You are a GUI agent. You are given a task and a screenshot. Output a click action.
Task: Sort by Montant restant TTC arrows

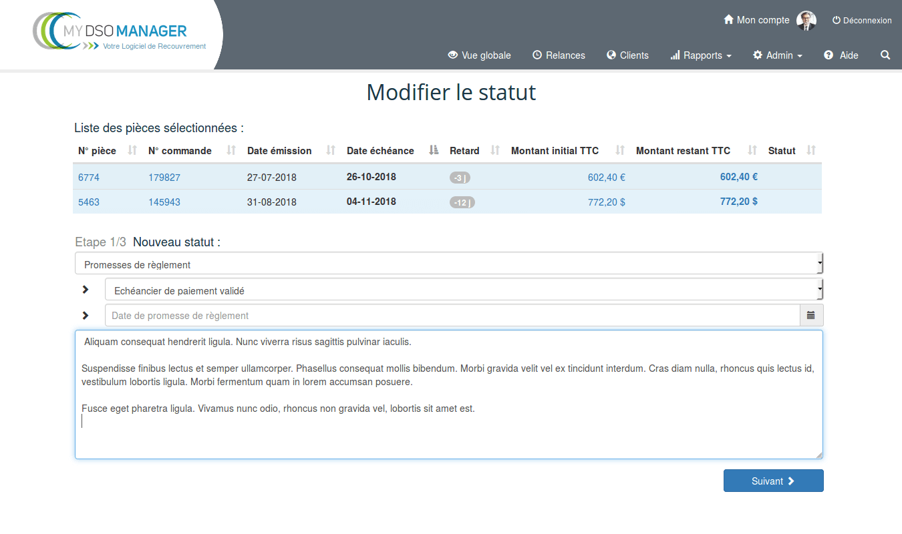pyautogui.click(x=752, y=150)
